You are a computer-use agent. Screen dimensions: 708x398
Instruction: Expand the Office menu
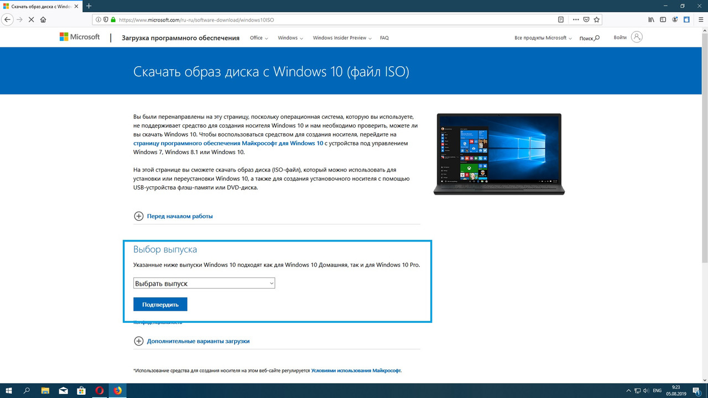259,38
